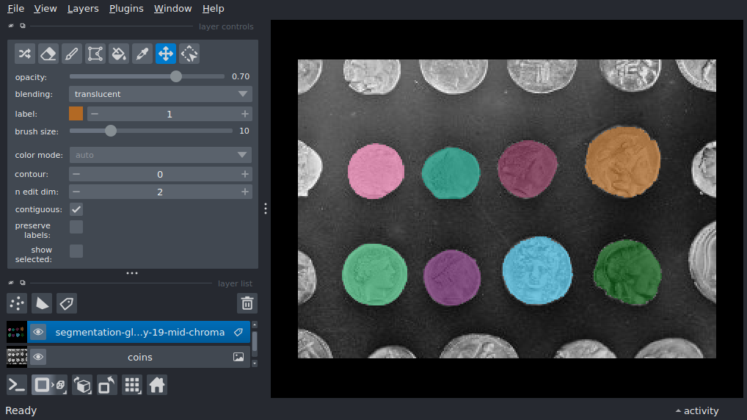Click the layer list scroll up arrow

255,325
